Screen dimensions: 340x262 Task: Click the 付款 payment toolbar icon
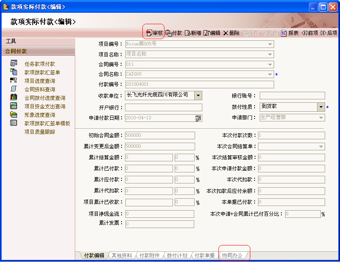169,33
